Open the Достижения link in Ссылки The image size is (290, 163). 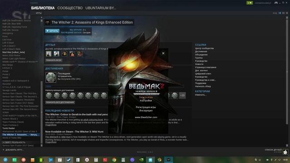pyautogui.click(x=201, y=52)
